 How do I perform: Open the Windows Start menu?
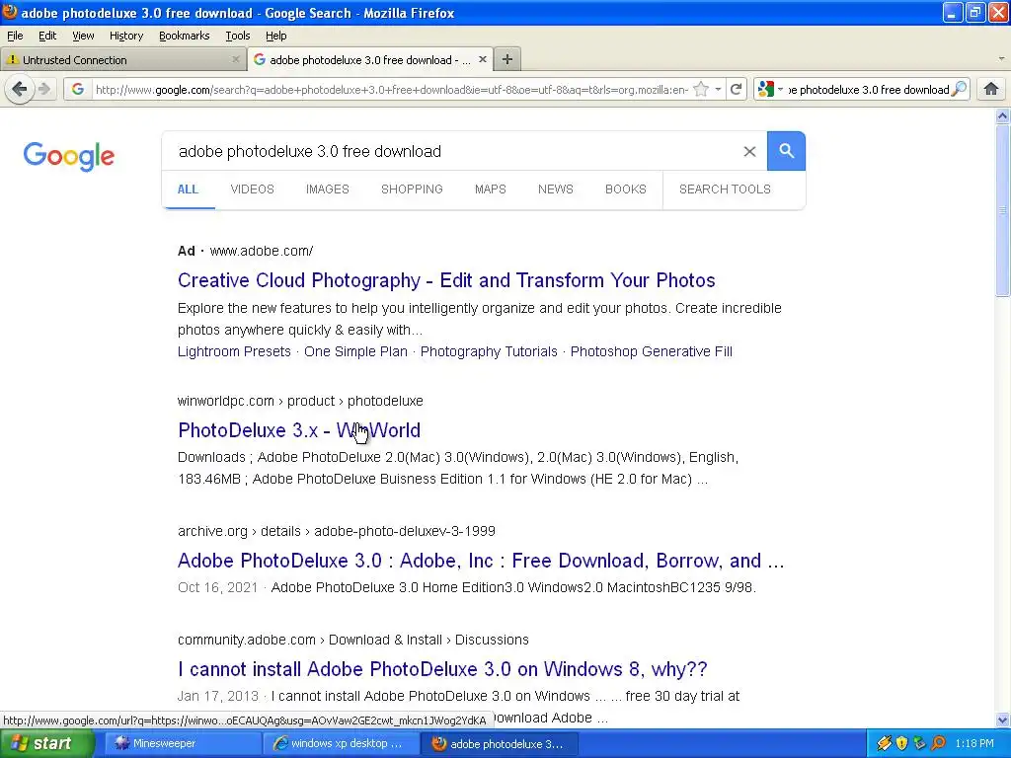pos(46,743)
